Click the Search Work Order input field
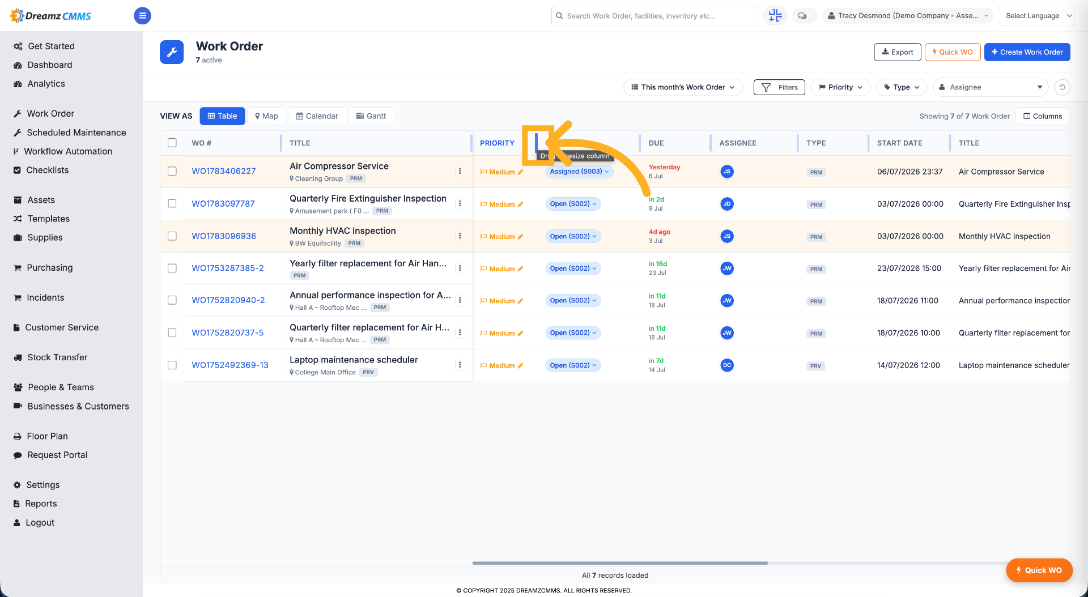 click(x=654, y=16)
